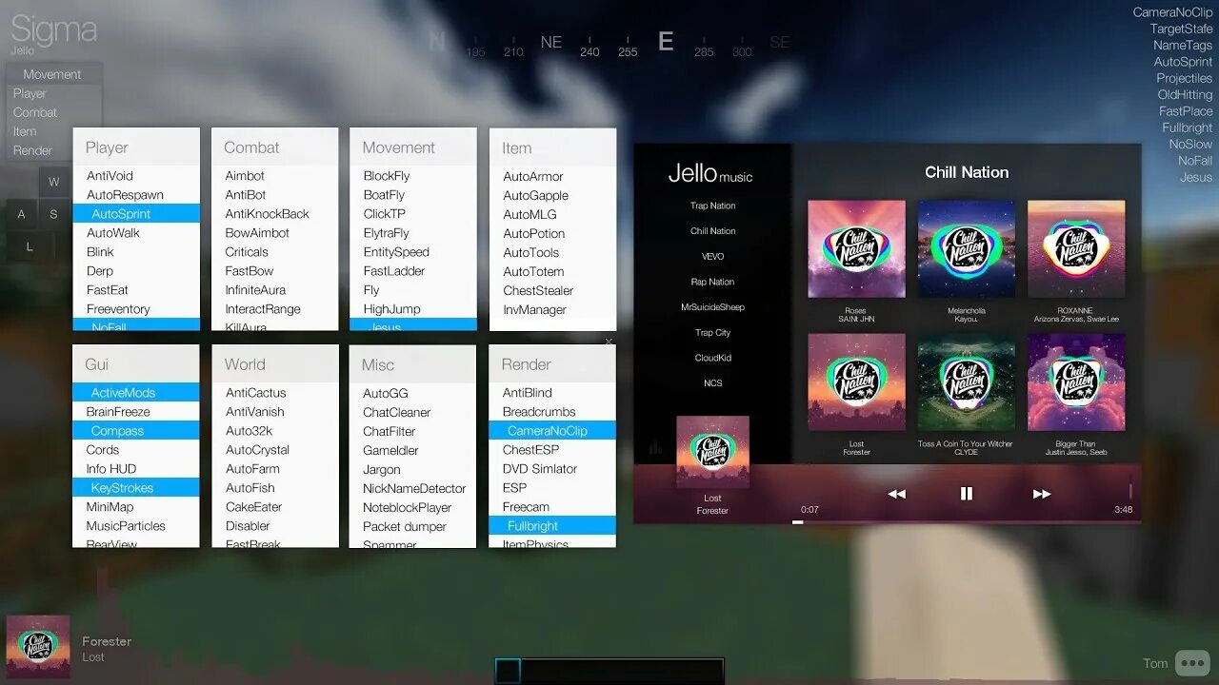Select Combat tab in the Sigma menu
The width and height of the screenshot is (1219, 685).
click(52, 112)
